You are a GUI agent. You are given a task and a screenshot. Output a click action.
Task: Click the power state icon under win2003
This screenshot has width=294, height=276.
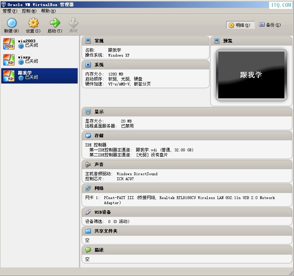click(x=21, y=46)
